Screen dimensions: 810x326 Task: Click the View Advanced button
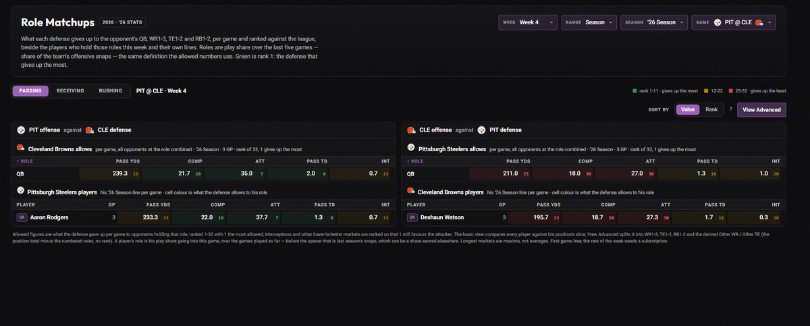761,109
